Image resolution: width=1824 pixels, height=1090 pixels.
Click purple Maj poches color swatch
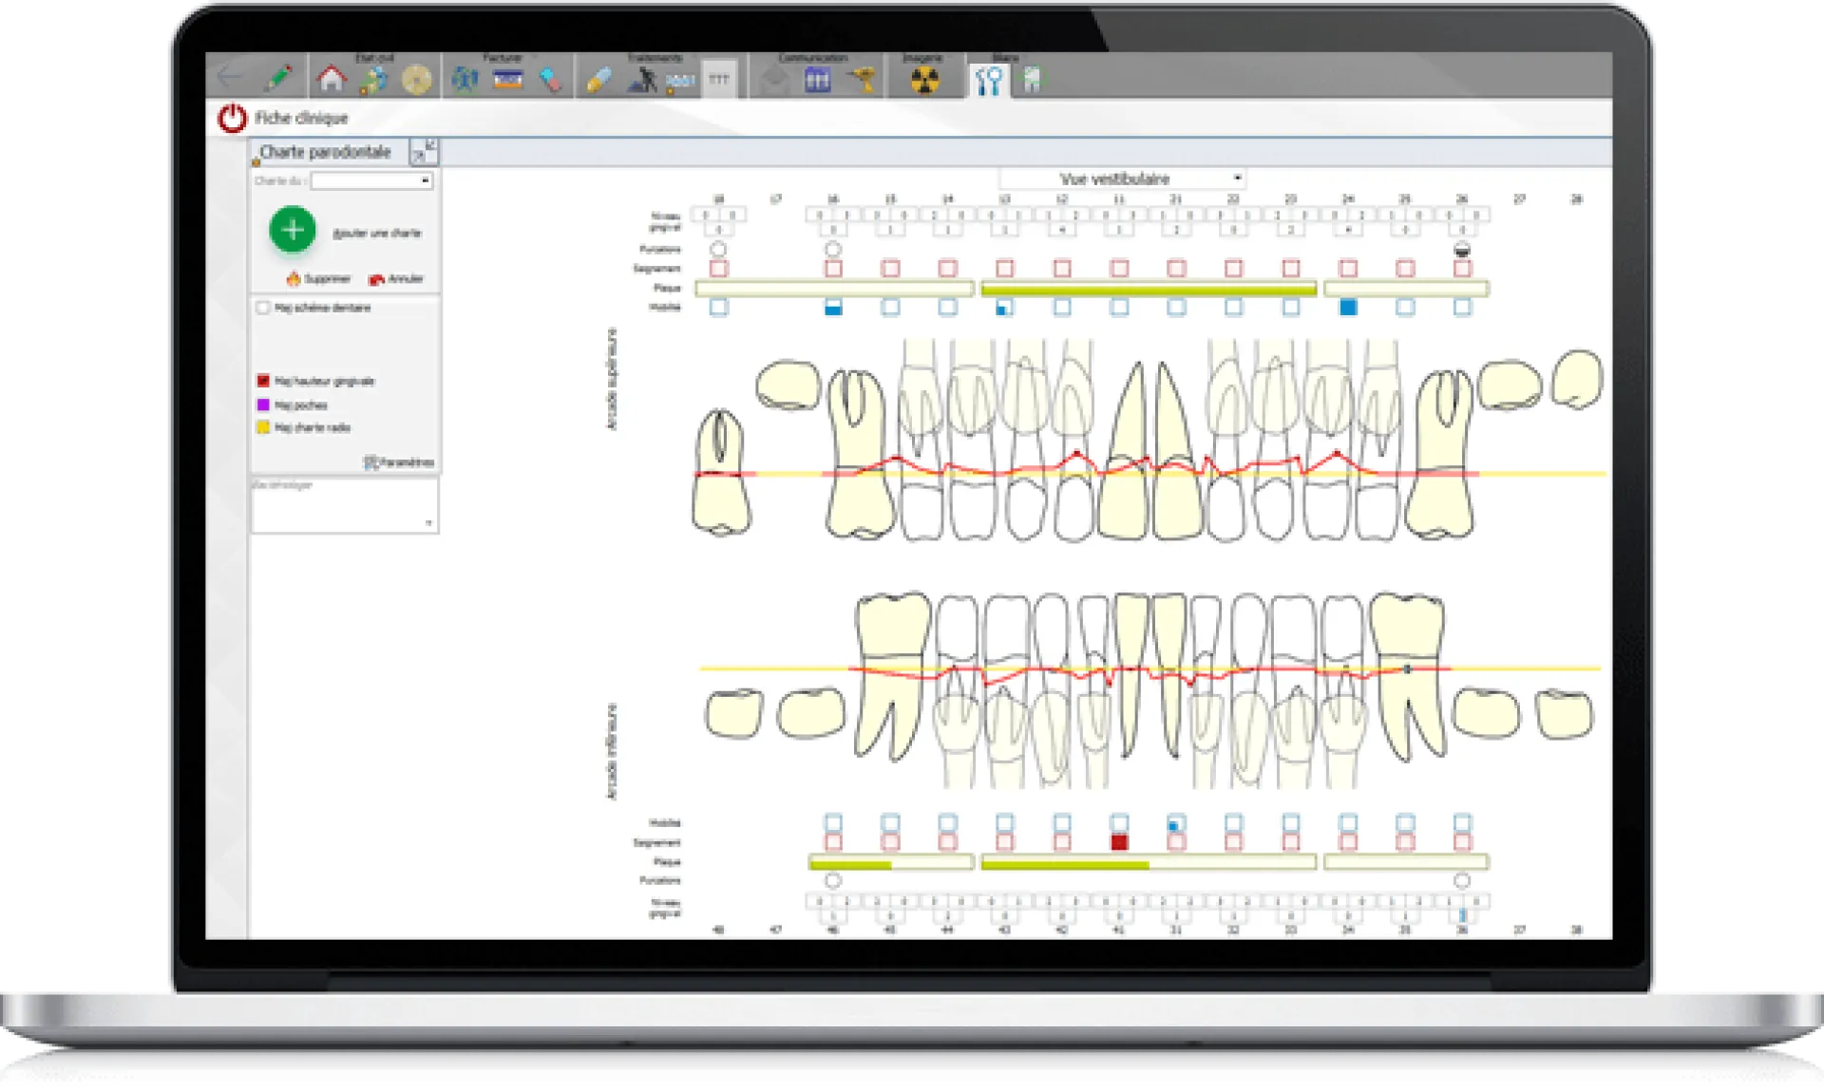point(263,404)
